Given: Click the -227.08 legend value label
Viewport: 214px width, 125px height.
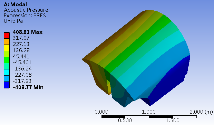Looking at the screenshot, I should [22, 75].
